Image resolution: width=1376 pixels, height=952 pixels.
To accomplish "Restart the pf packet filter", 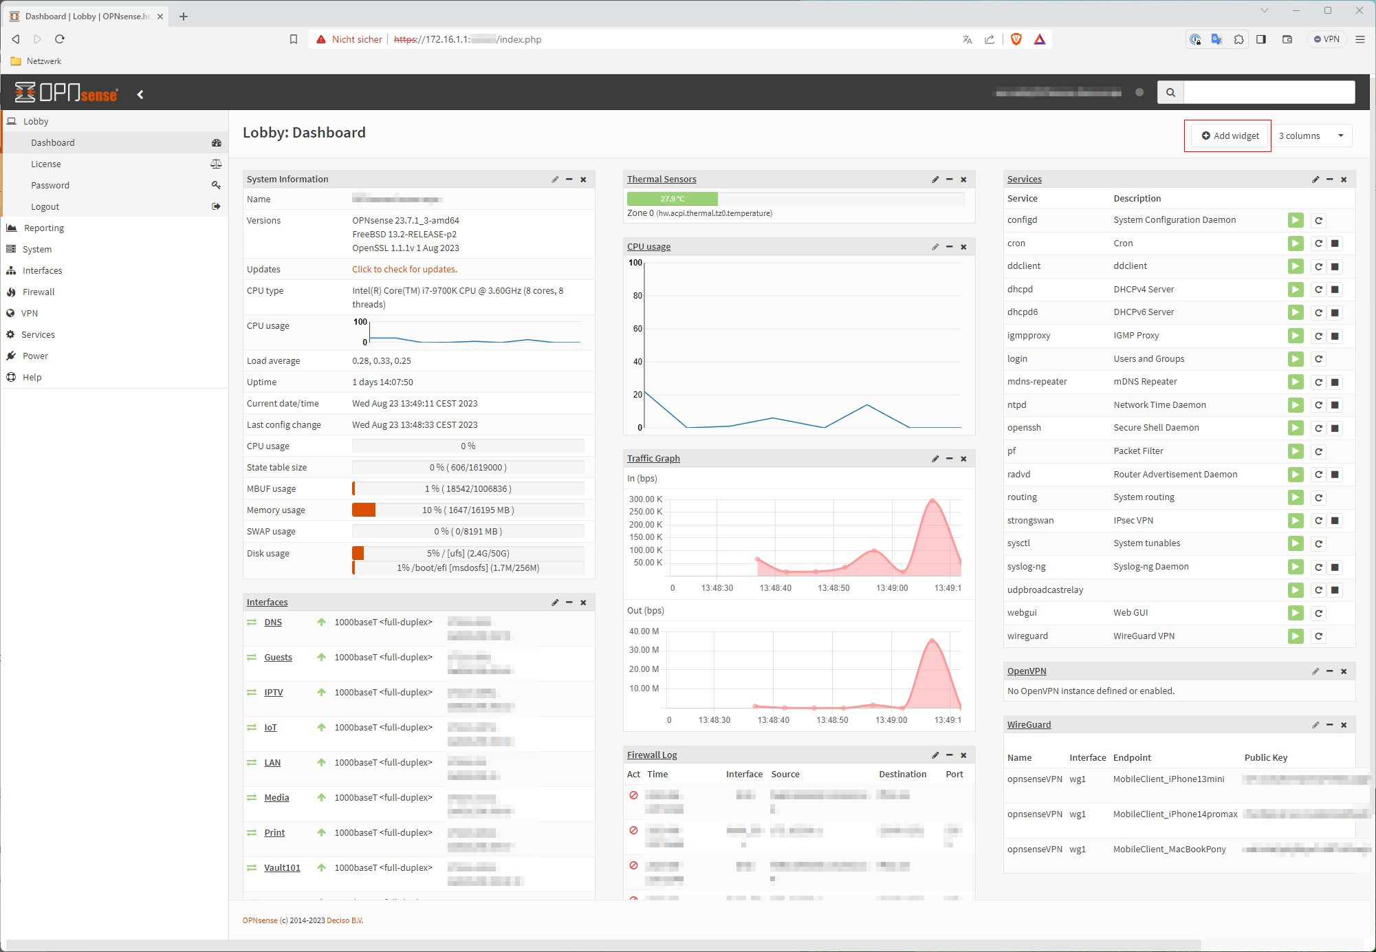I will 1318,452.
